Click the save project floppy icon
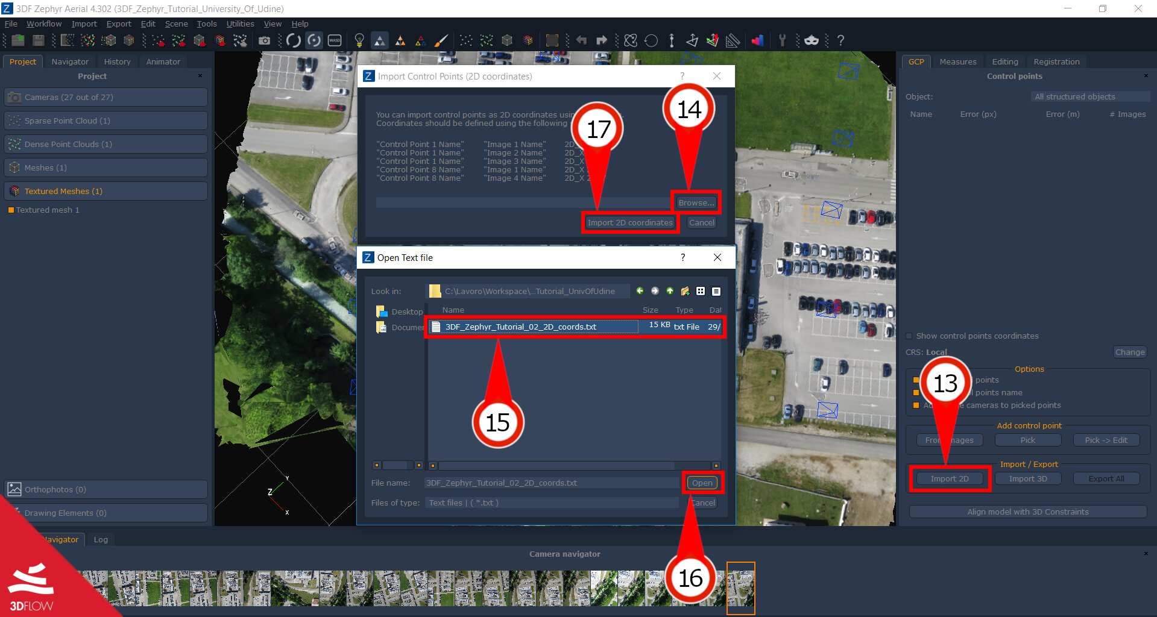 39,40
